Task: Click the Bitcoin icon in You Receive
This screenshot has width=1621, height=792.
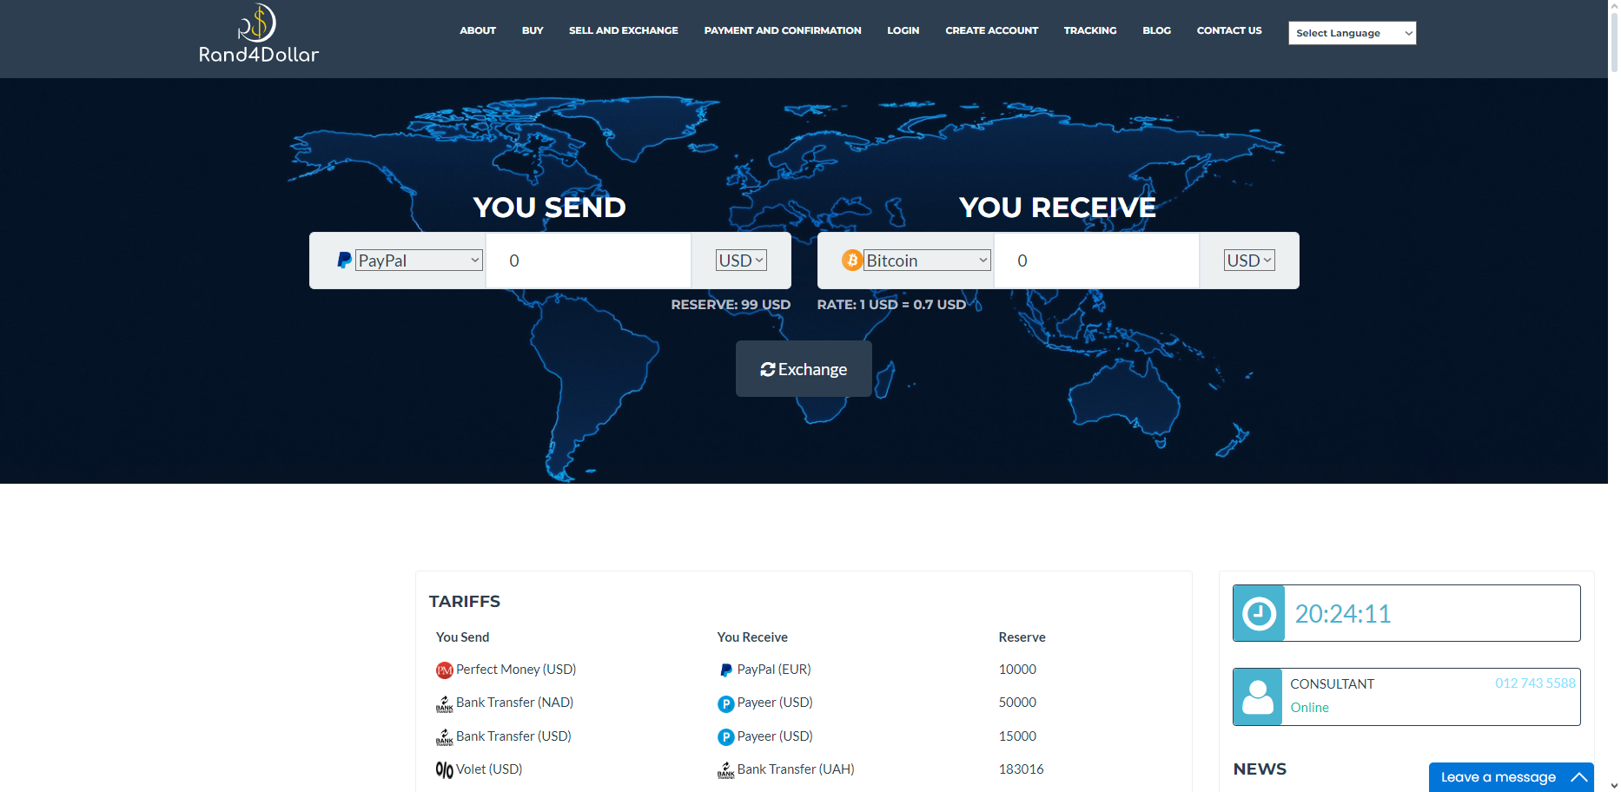Action: 852,261
